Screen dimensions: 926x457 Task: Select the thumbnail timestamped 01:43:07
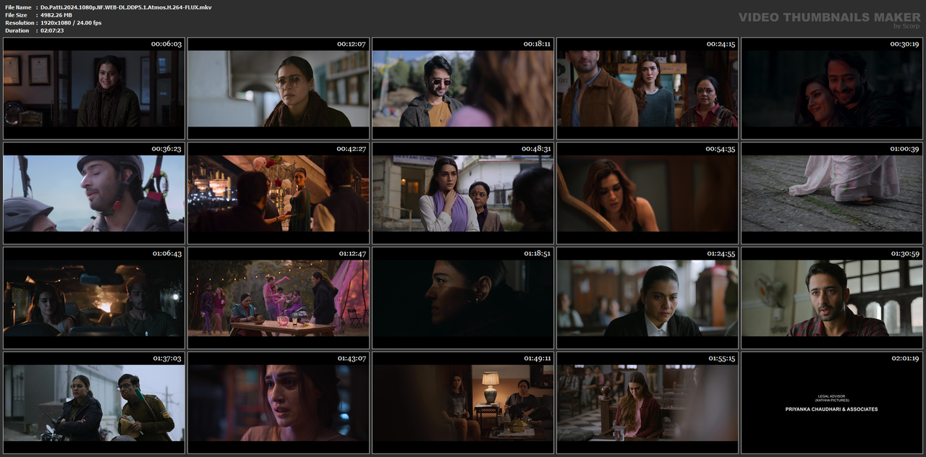click(x=279, y=403)
